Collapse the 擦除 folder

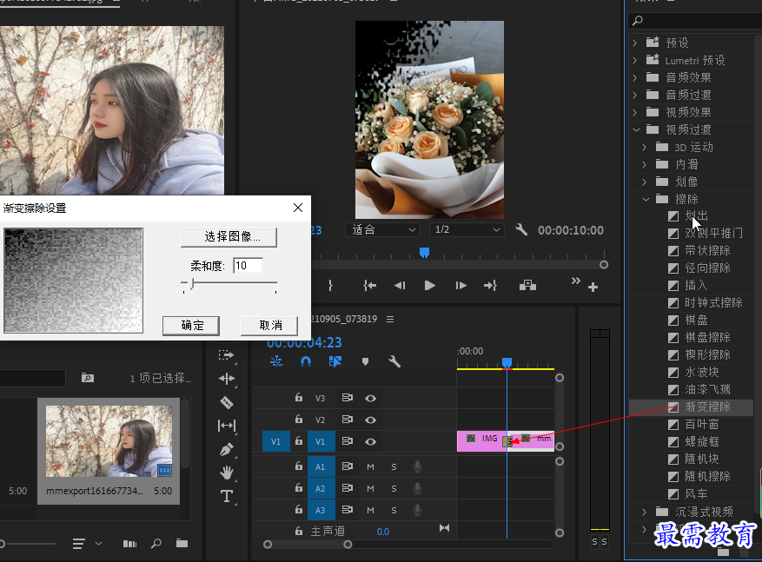646,199
